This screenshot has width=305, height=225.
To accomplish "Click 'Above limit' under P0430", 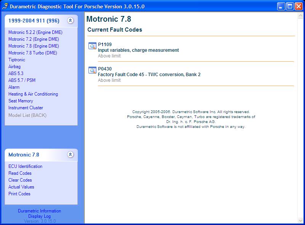I will (109, 80).
